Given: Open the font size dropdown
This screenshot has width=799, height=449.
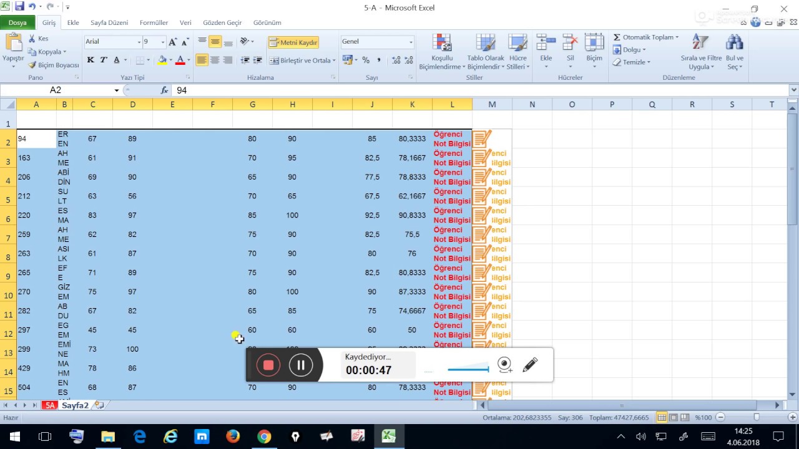Looking at the screenshot, I should click(163, 42).
